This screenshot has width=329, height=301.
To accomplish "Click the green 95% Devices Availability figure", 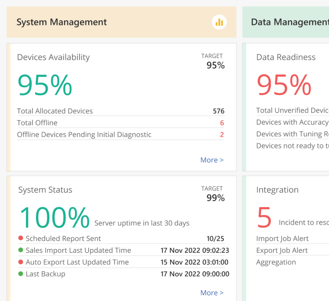I will pos(45,85).
